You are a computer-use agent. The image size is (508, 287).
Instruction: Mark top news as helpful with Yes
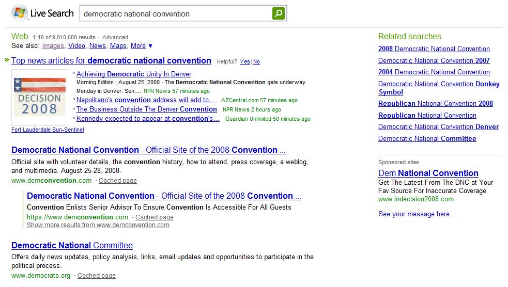pos(244,61)
